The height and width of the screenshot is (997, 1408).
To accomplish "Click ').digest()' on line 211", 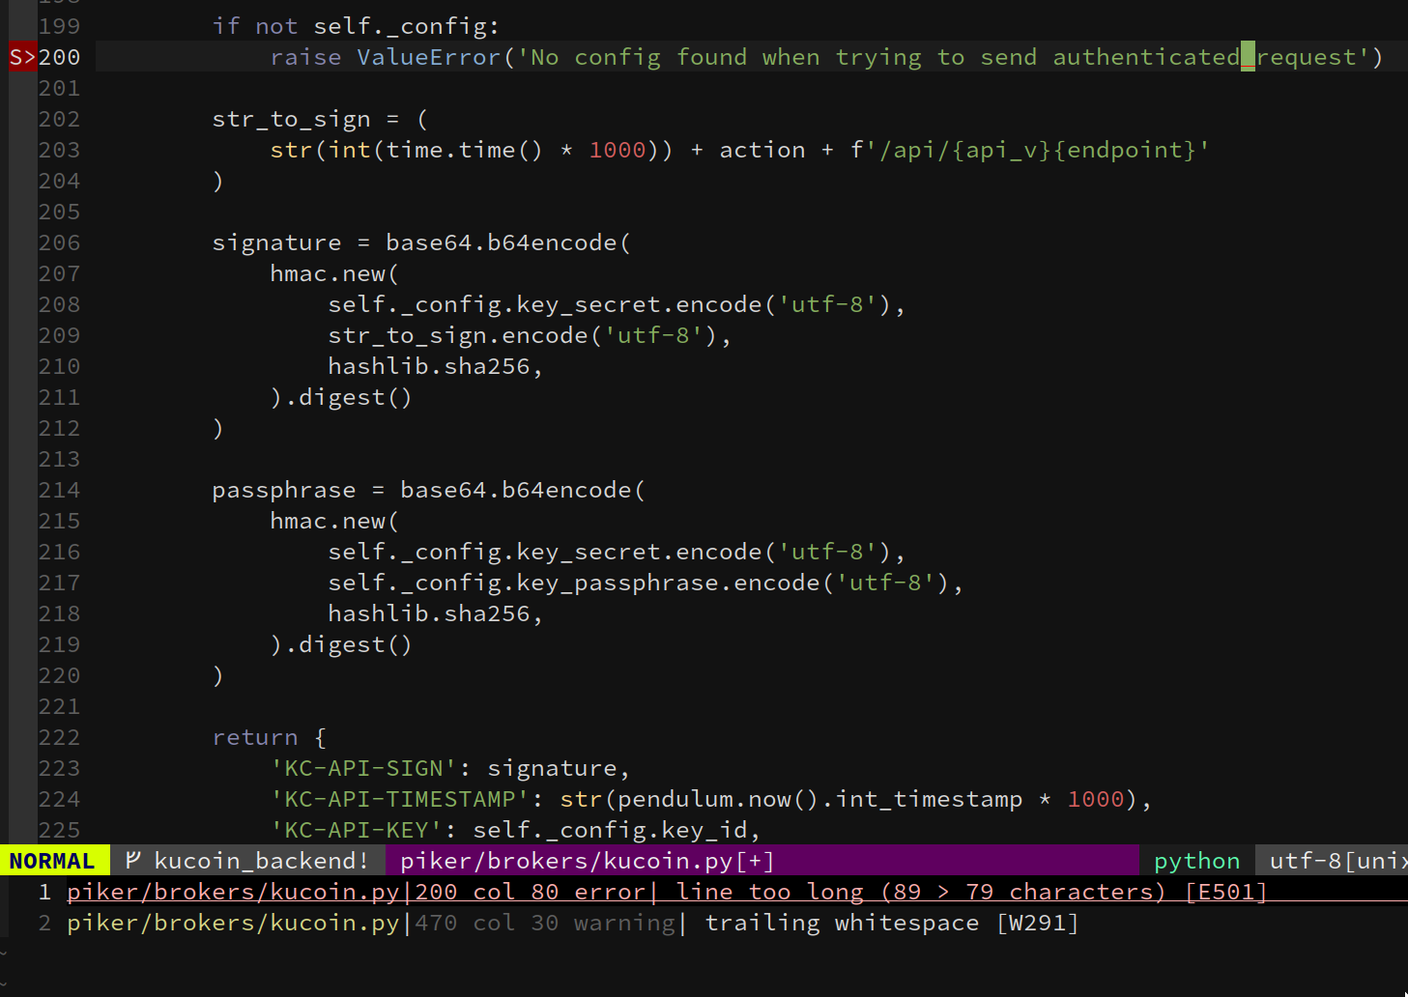I will point(341,397).
